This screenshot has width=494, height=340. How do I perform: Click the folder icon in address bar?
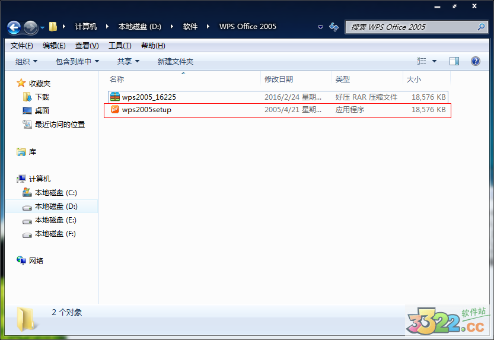coord(53,27)
